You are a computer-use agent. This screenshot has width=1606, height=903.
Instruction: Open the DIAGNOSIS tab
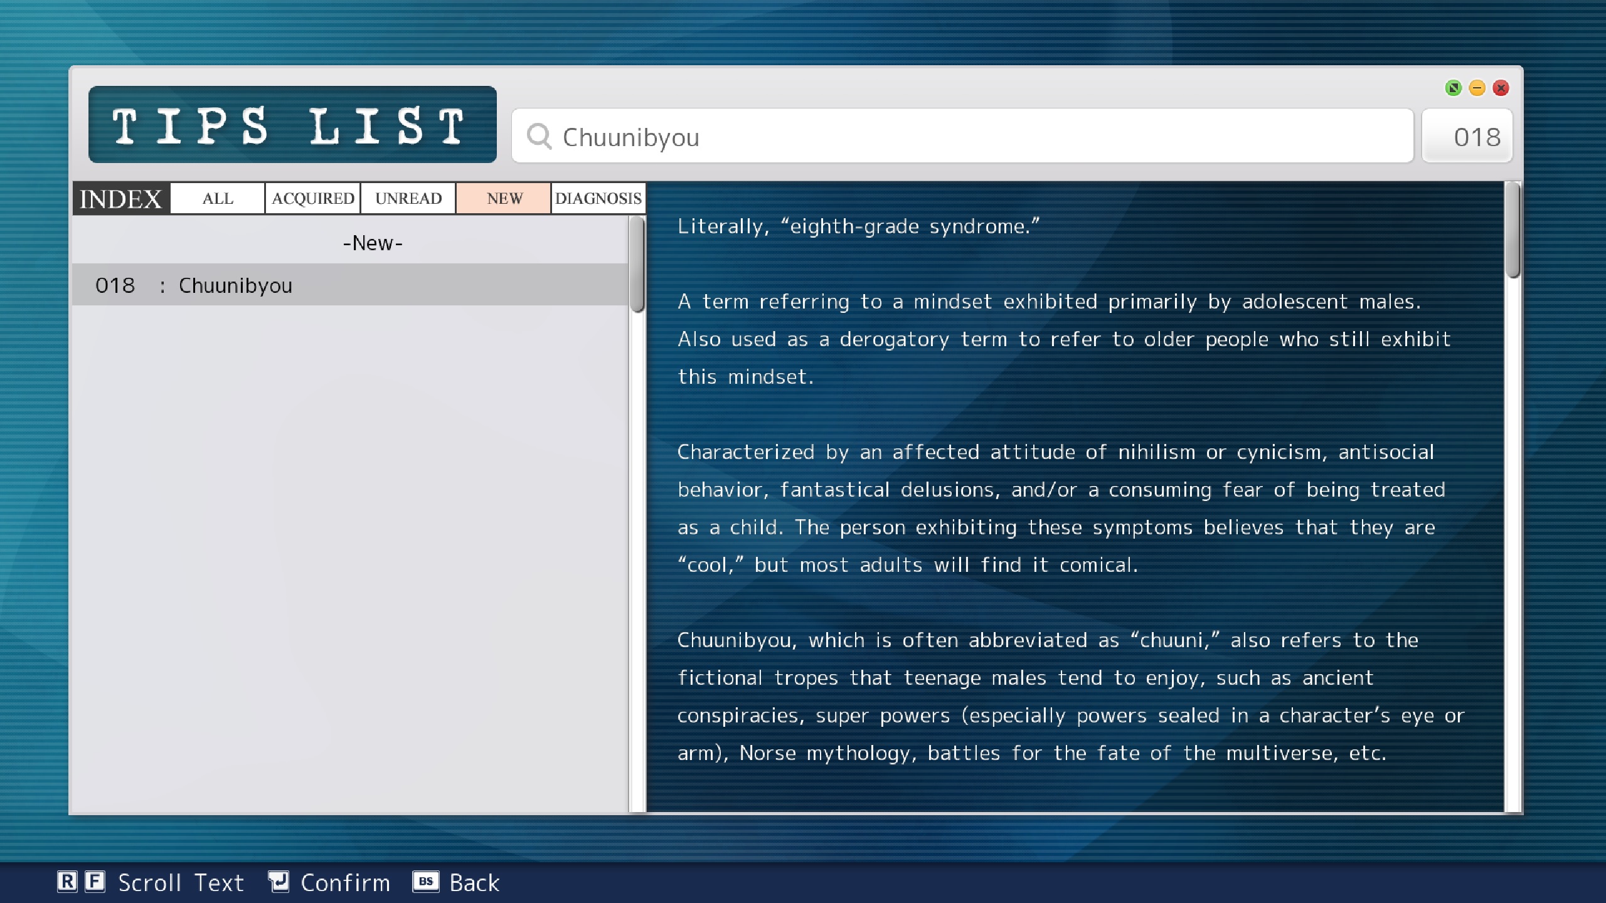tap(598, 199)
